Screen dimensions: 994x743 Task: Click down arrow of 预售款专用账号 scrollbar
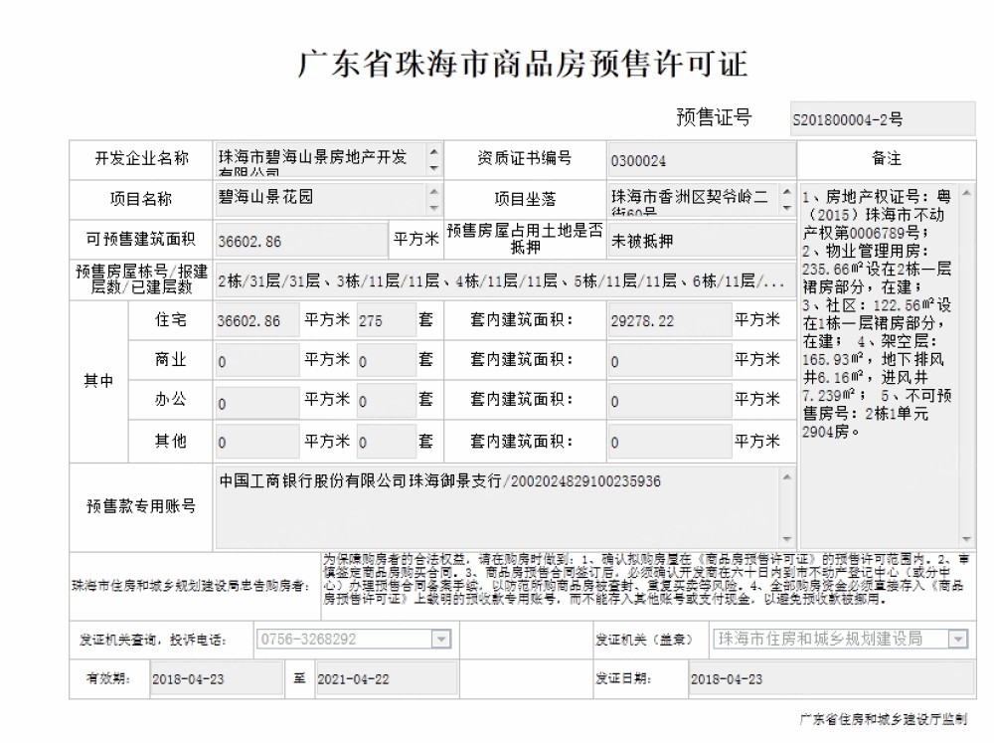[786, 539]
